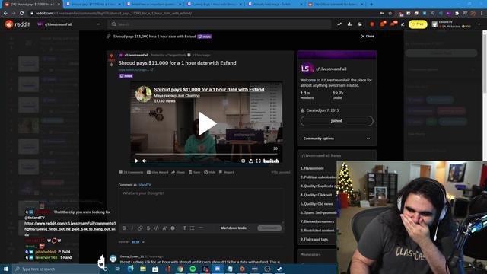The height and width of the screenshot is (274, 487).
Task: Open the All chart icon in header
Action: 349,24
